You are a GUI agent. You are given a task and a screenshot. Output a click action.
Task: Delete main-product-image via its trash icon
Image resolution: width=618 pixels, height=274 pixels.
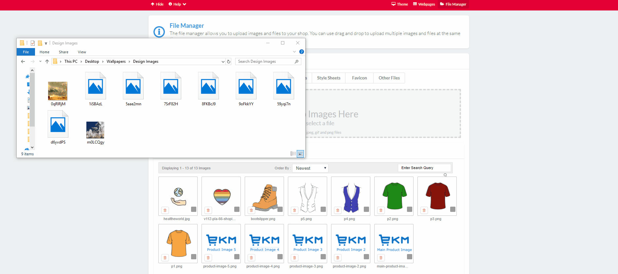pos(381,258)
